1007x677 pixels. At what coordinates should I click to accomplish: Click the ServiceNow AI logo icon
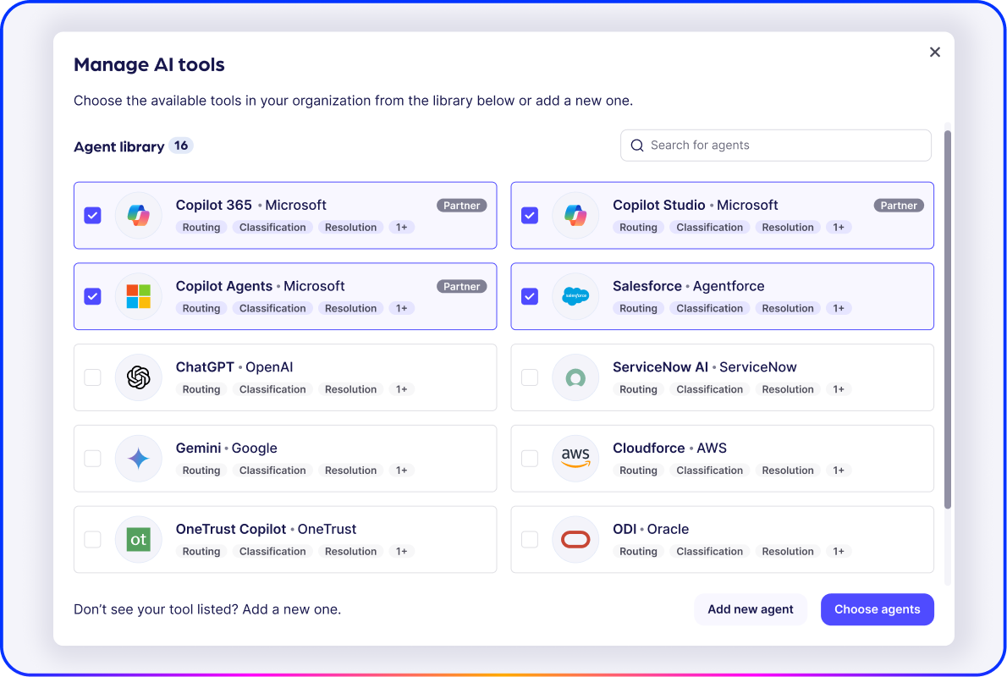[x=575, y=377]
